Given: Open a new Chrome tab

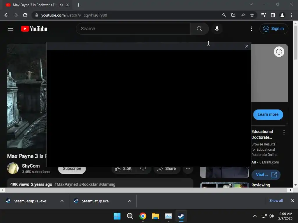Looking at the screenshot, I should [x=79, y=5].
